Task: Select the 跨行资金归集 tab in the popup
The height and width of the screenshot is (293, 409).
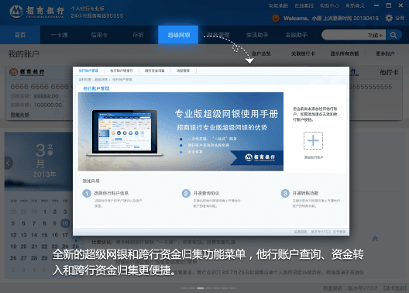Action: click(155, 71)
